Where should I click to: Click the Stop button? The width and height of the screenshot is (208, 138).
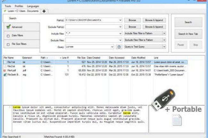tap(196, 45)
